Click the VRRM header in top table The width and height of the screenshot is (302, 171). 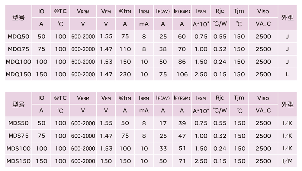click(83, 12)
